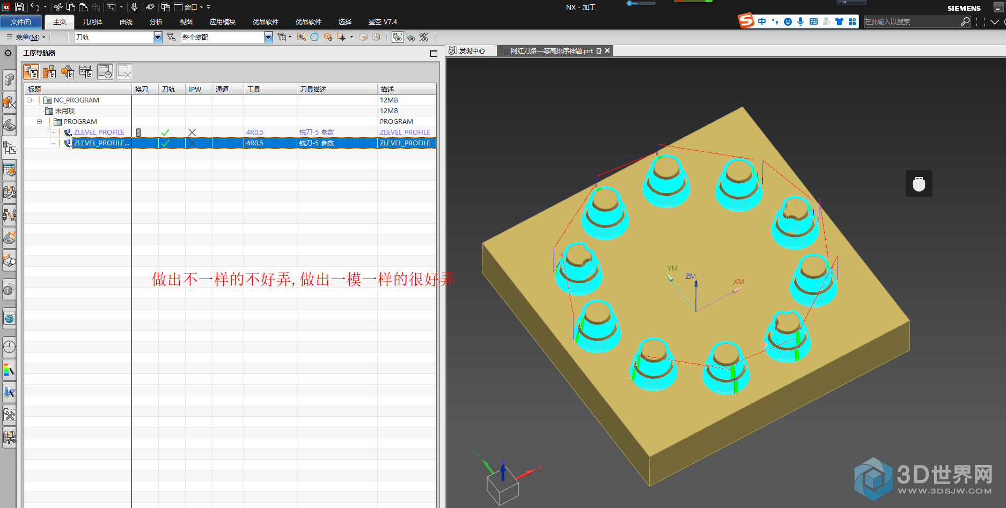Viewport: 1006px width, 508px height.
Task: Maximize the 工序导航器 panel
Action: pyautogui.click(x=434, y=53)
